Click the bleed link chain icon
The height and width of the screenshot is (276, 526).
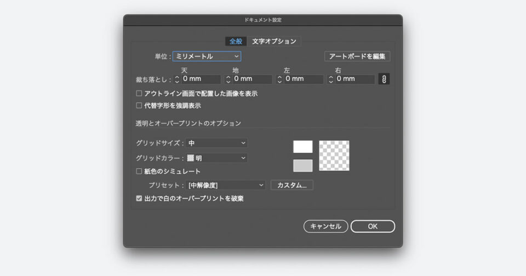(384, 79)
